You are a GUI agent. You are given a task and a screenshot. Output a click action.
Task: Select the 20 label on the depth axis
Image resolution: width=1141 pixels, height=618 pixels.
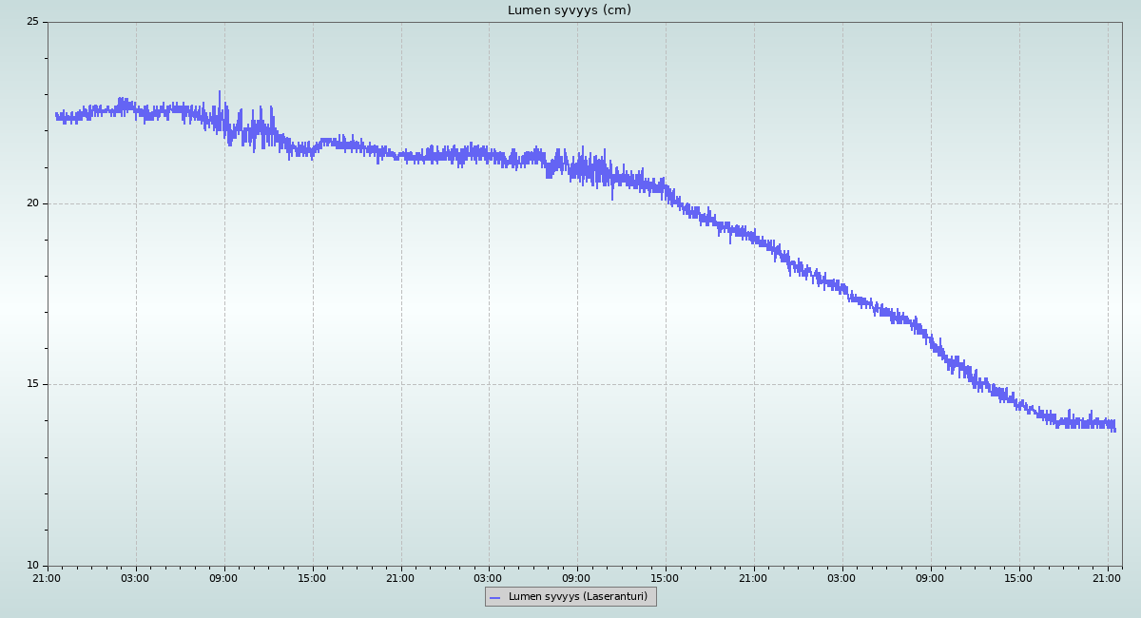[x=32, y=203]
